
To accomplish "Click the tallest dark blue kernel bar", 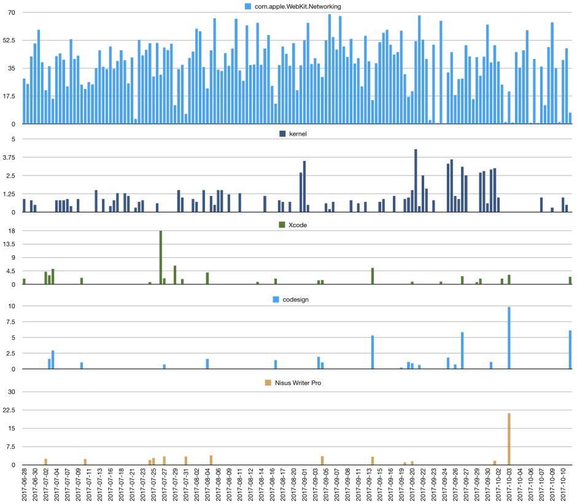I will point(416,180).
